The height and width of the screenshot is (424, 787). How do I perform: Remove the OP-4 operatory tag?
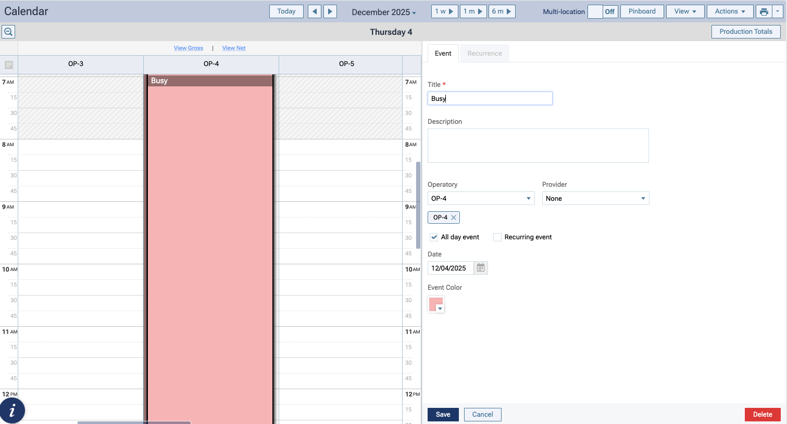454,217
